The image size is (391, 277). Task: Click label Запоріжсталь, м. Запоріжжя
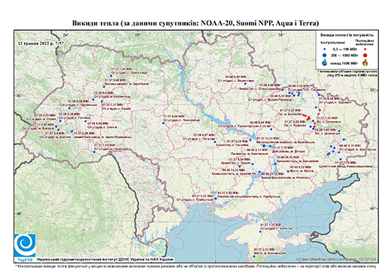point(298,161)
